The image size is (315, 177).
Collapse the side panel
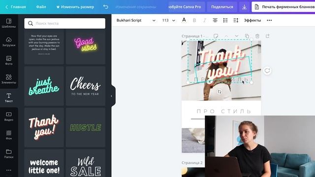tap(112, 96)
